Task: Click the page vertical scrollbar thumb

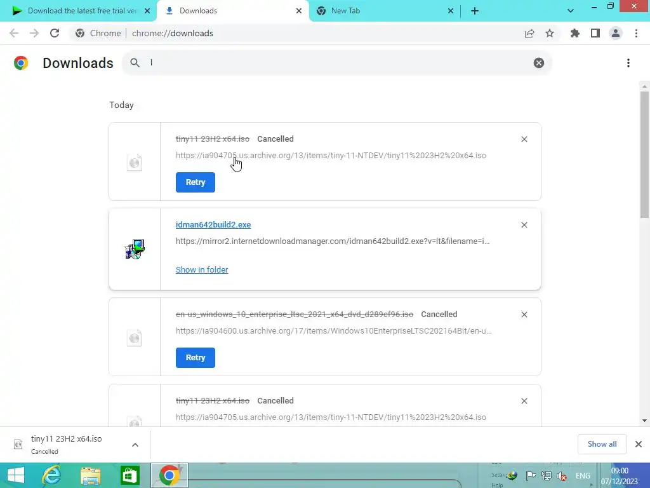Action: click(644, 154)
